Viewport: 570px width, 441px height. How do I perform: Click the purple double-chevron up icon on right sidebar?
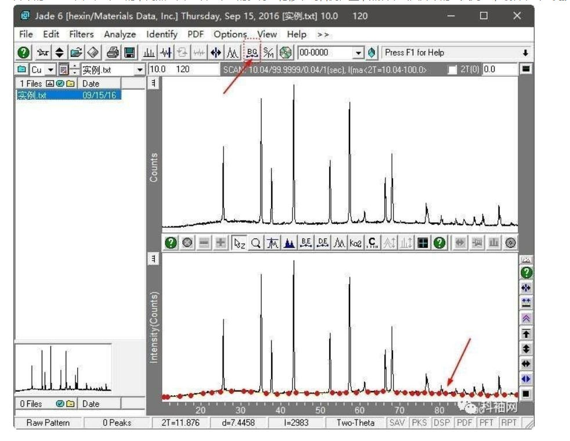pos(526,318)
